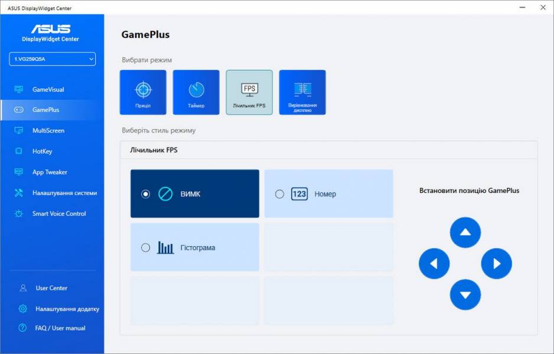Move GamePlus position up with arrow
The image size is (554, 354).
(x=465, y=232)
